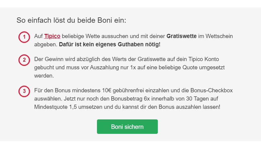Click the heading So einfach löst du beide Boni ein
Image resolution: width=261 pixels, height=148 pixels.
click(72, 20)
